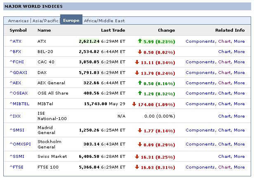Open the ^AEX symbol link

15,83
